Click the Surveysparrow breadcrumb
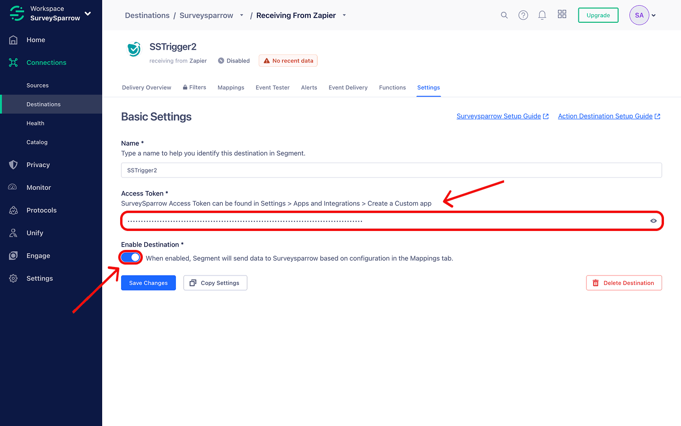This screenshot has height=426, width=681. (x=206, y=15)
